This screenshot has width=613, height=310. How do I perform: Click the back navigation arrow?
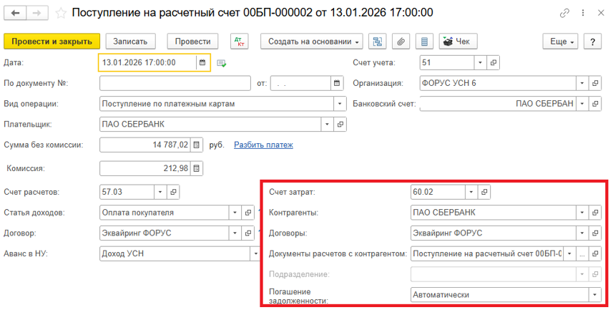(x=15, y=14)
